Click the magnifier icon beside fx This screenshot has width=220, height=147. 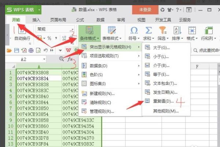click(x=61, y=59)
